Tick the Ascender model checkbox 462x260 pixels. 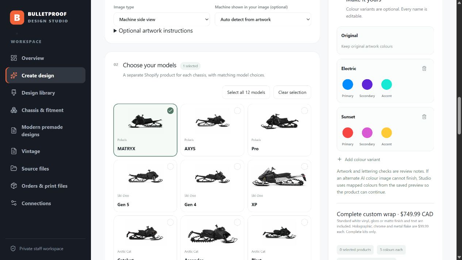tap(237, 222)
